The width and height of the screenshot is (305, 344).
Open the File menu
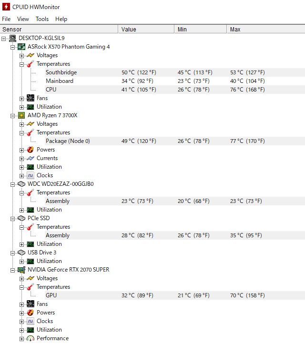[x=6, y=19]
